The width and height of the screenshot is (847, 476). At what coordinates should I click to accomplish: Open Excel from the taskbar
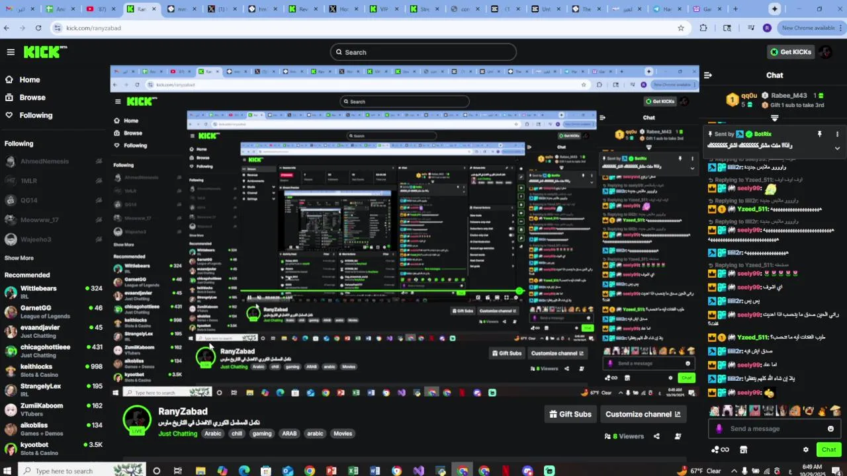[353, 471]
